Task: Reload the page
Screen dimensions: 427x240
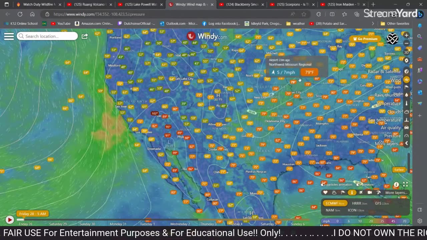Action: [20, 14]
